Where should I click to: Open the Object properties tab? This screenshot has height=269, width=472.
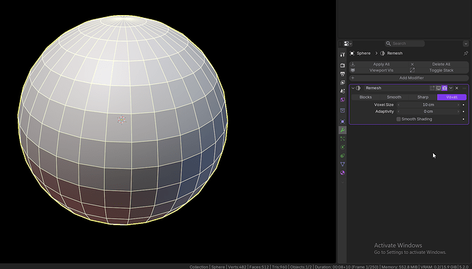[343, 121]
